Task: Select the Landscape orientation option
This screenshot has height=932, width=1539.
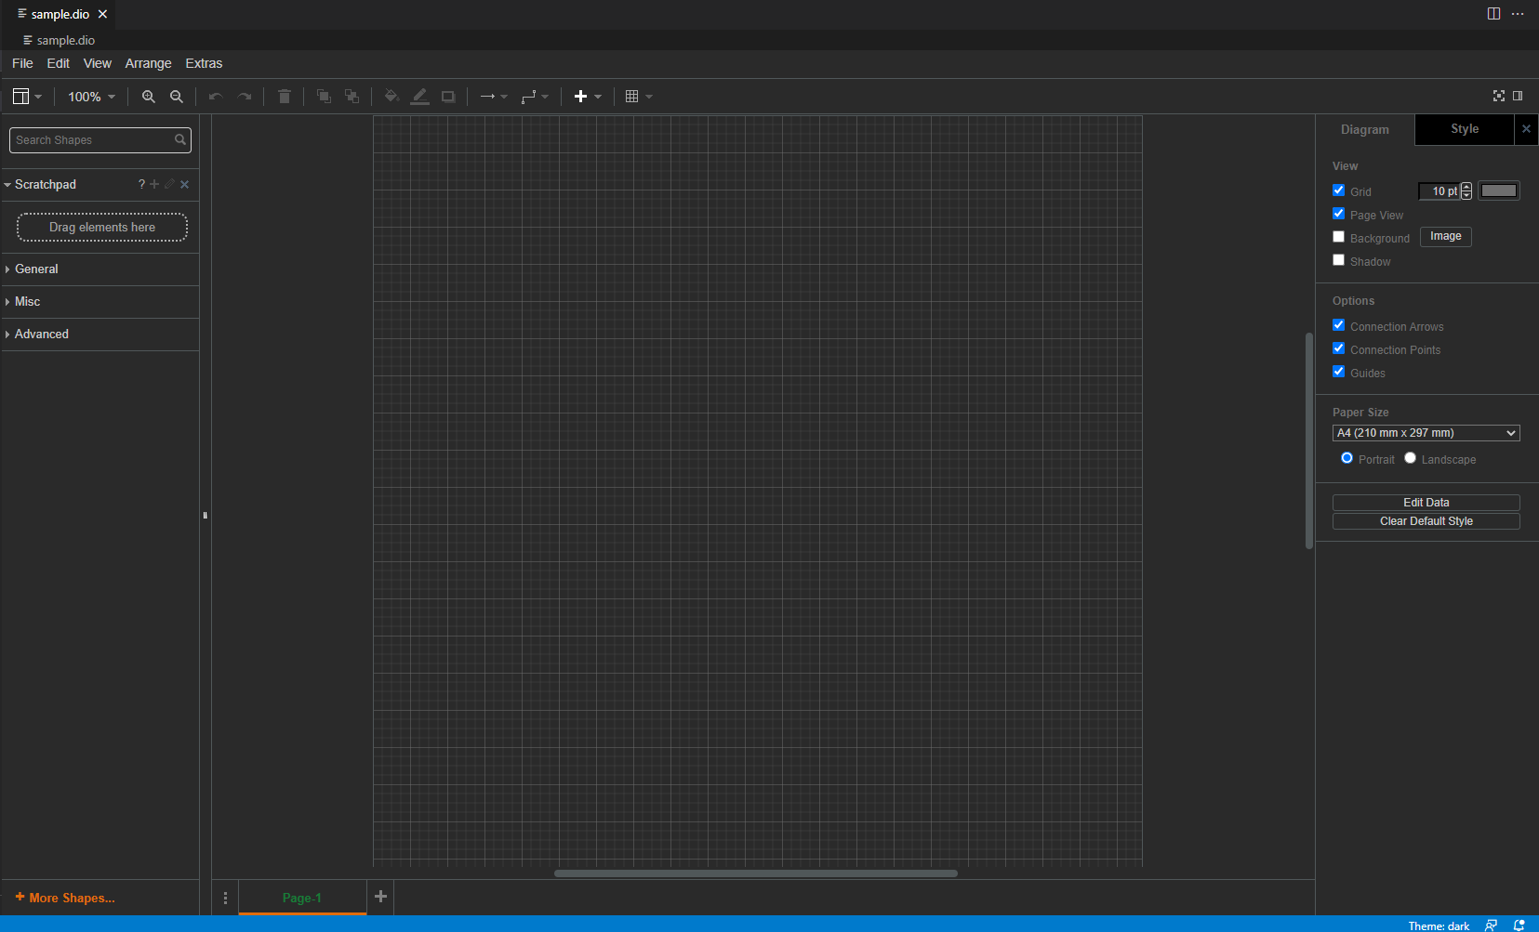Action: click(x=1411, y=458)
